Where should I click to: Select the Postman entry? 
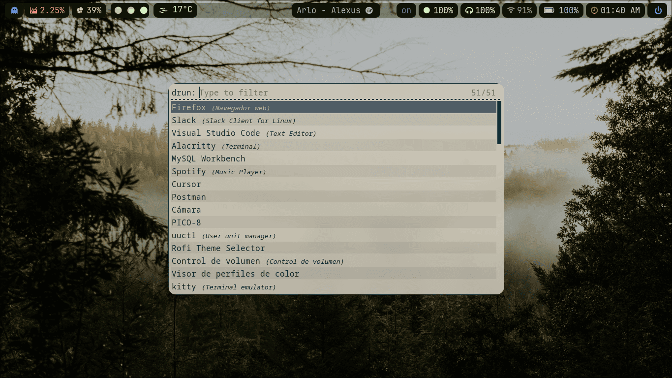(334, 197)
